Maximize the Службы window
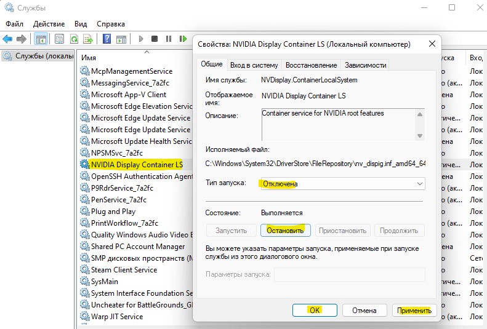 pos(452,7)
